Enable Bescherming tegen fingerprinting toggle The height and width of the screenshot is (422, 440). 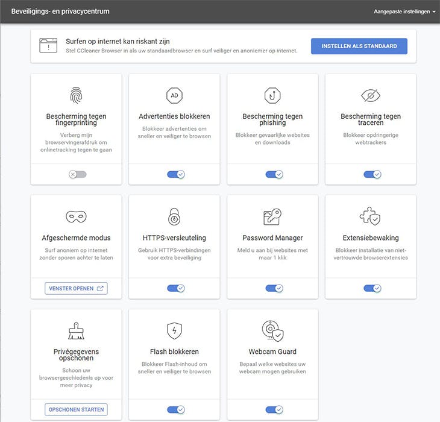click(77, 174)
